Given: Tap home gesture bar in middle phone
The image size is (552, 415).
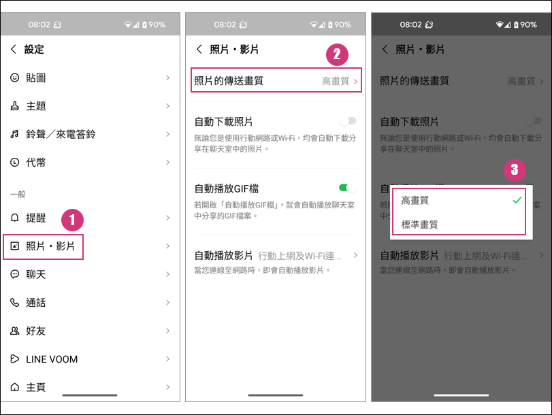Looking at the screenshot, I should pos(275,395).
